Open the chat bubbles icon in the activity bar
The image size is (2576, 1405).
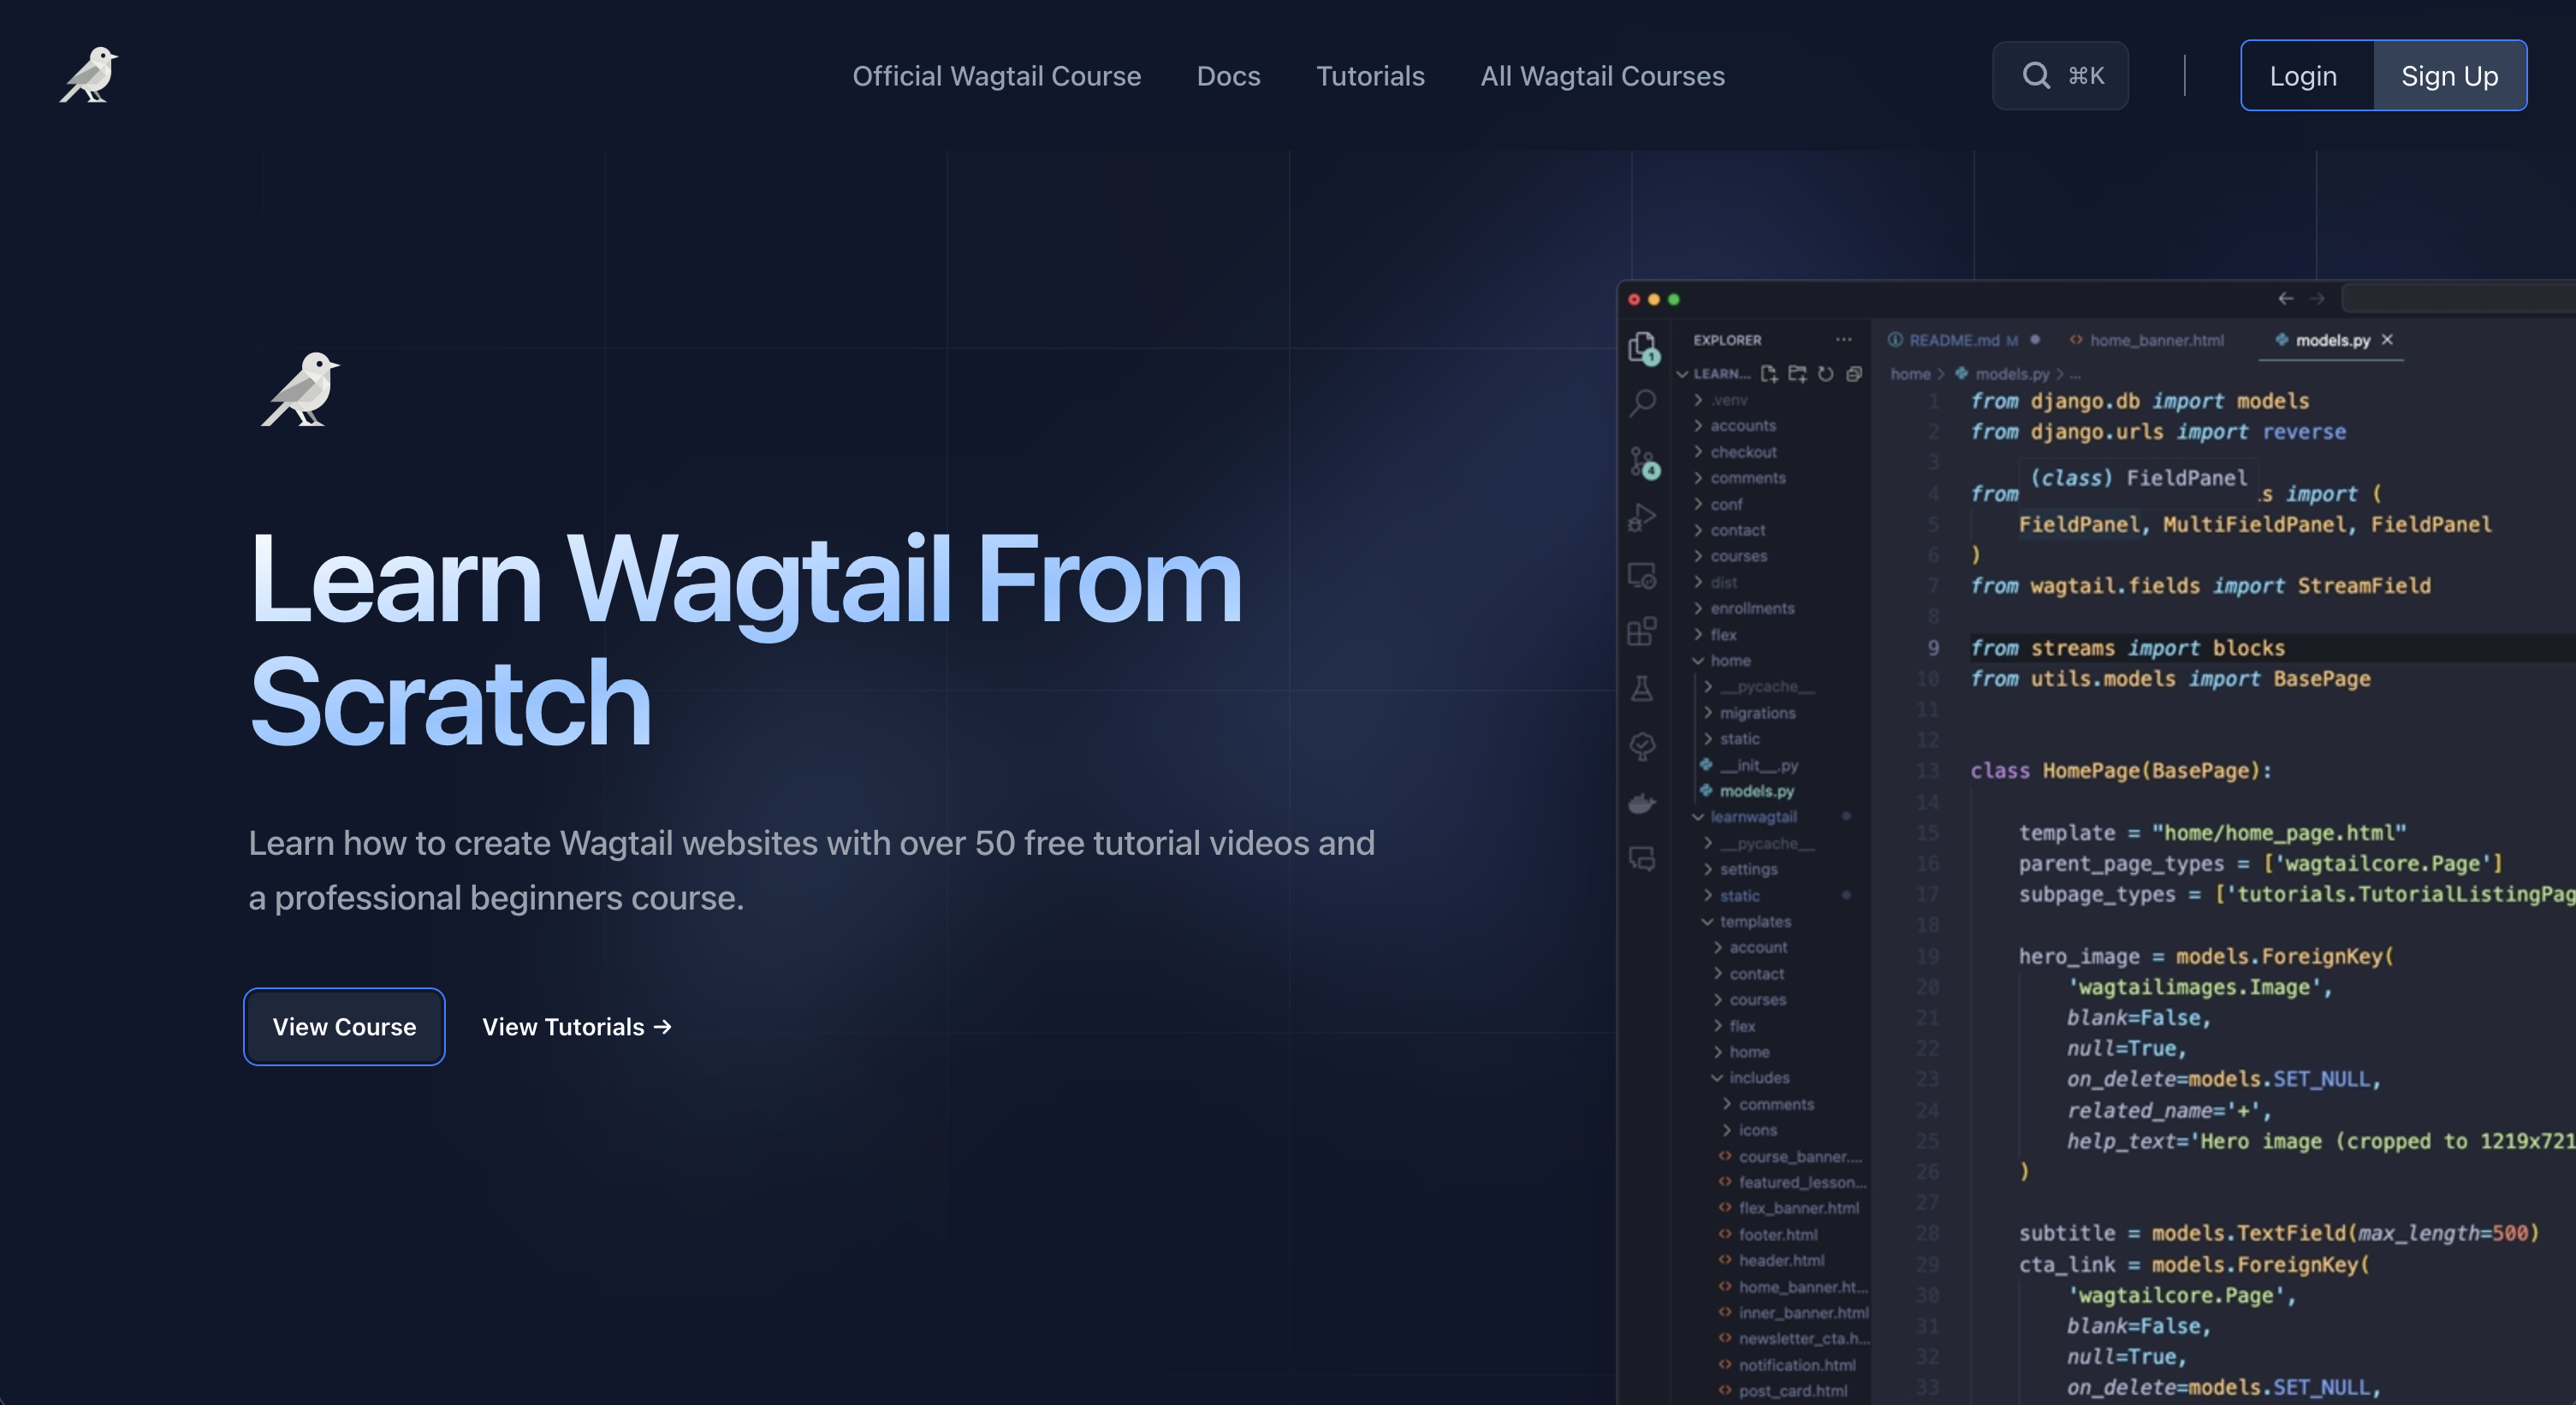(x=1642, y=859)
